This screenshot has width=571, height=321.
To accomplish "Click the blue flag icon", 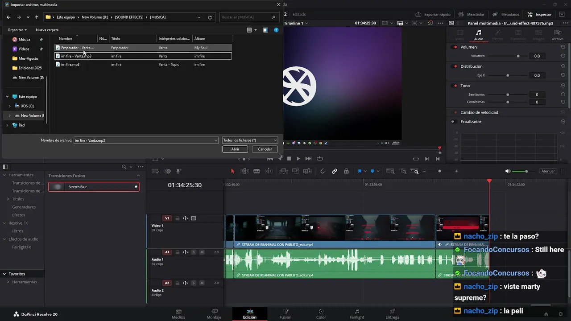I will [360, 171].
